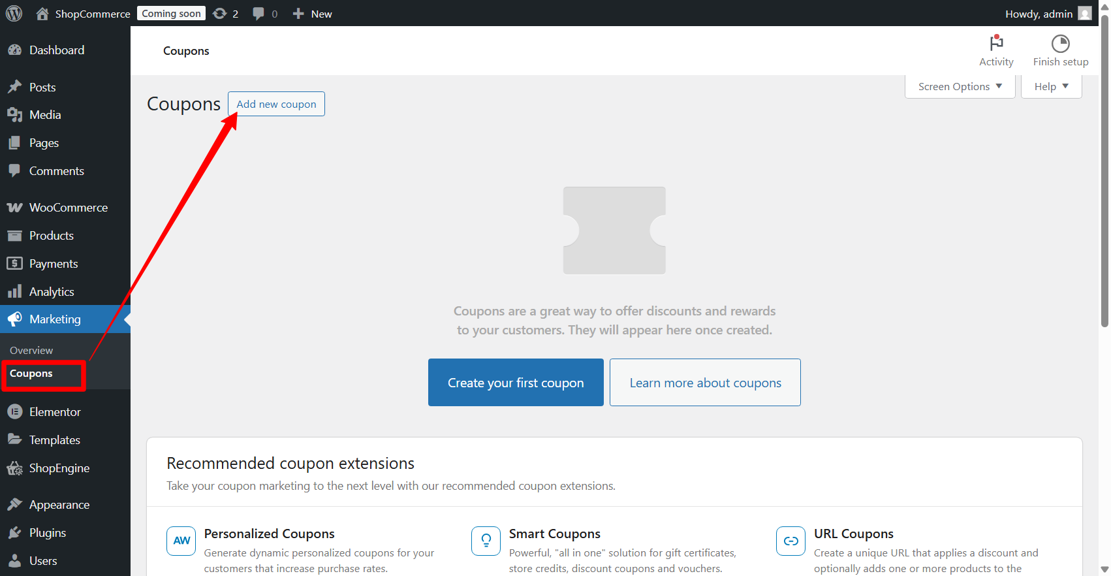Open the Templates menu label

[55, 440]
